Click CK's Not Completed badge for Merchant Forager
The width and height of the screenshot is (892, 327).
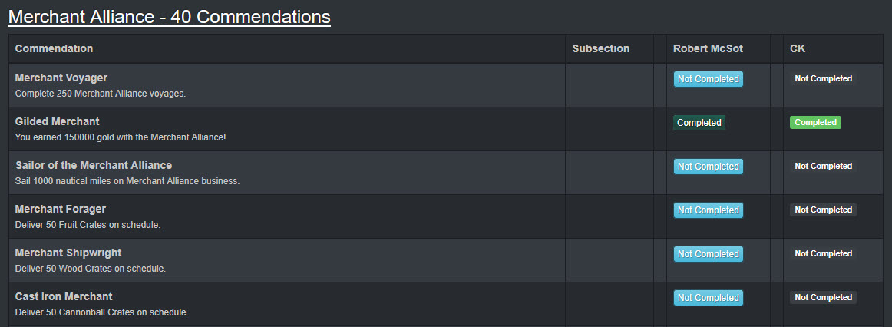pos(823,210)
